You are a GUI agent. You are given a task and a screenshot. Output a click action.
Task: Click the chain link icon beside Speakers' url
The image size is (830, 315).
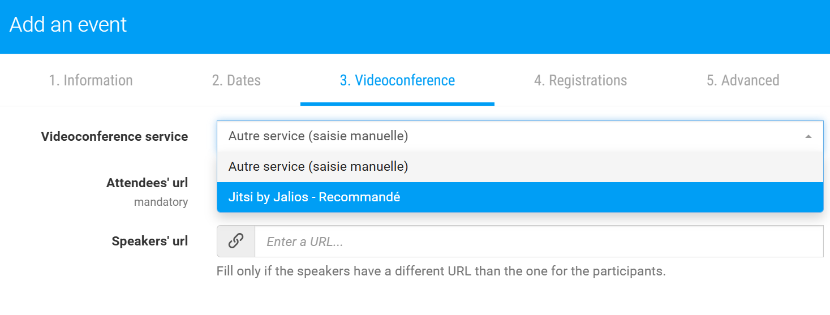click(x=236, y=241)
